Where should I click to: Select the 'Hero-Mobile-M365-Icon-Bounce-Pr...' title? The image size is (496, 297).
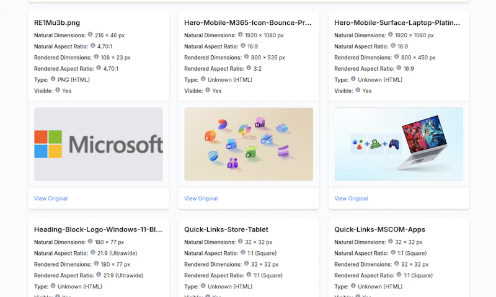(247, 23)
